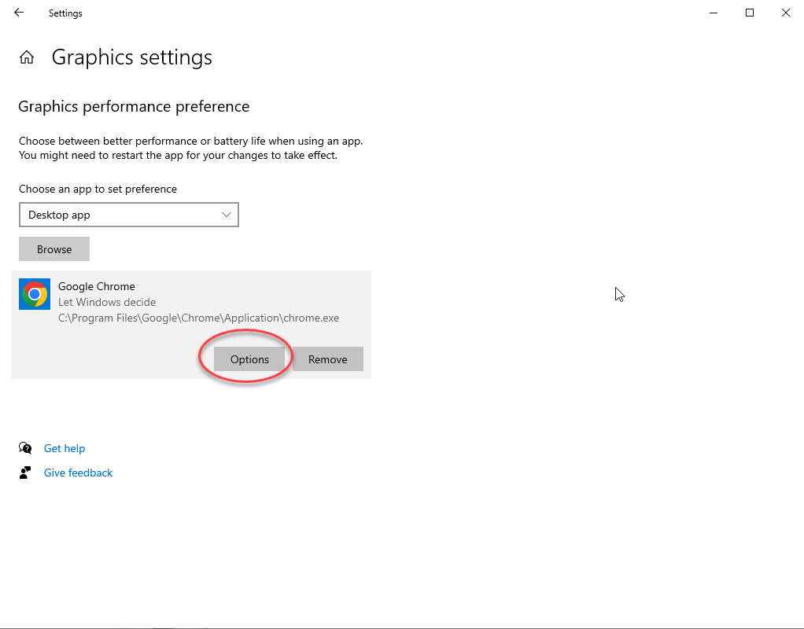This screenshot has width=804, height=629.
Task: Select the Google Chrome app icon
Action: [35, 294]
